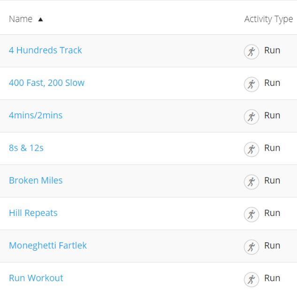Open the 4mins/2mins workout link
Image resolution: width=297 pixels, height=301 pixels.
coord(36,115)
